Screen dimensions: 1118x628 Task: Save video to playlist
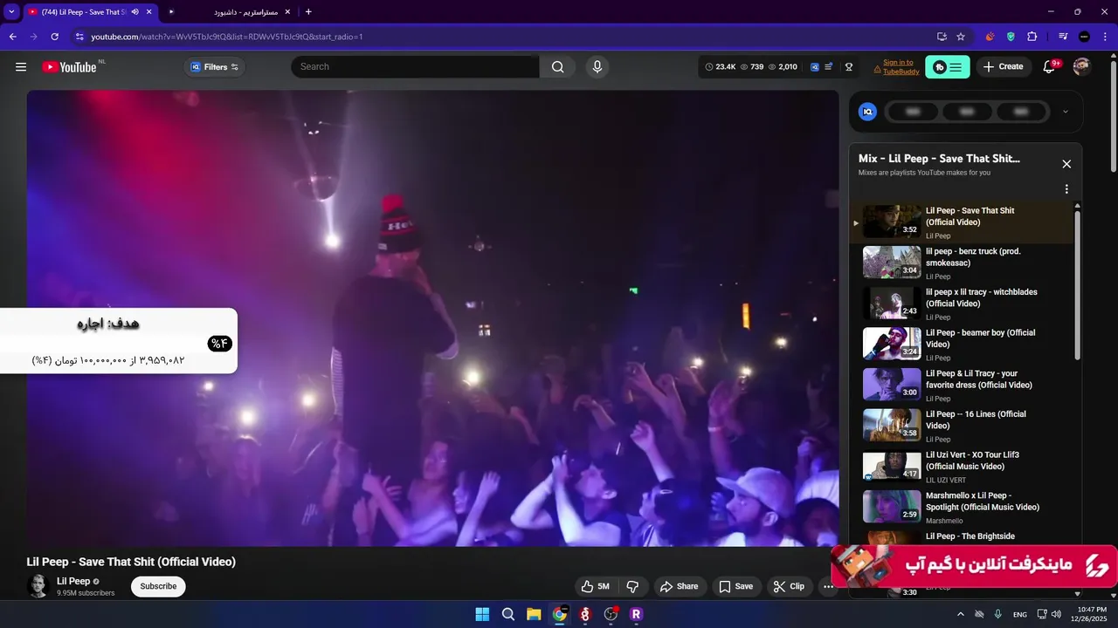(736, 586)
